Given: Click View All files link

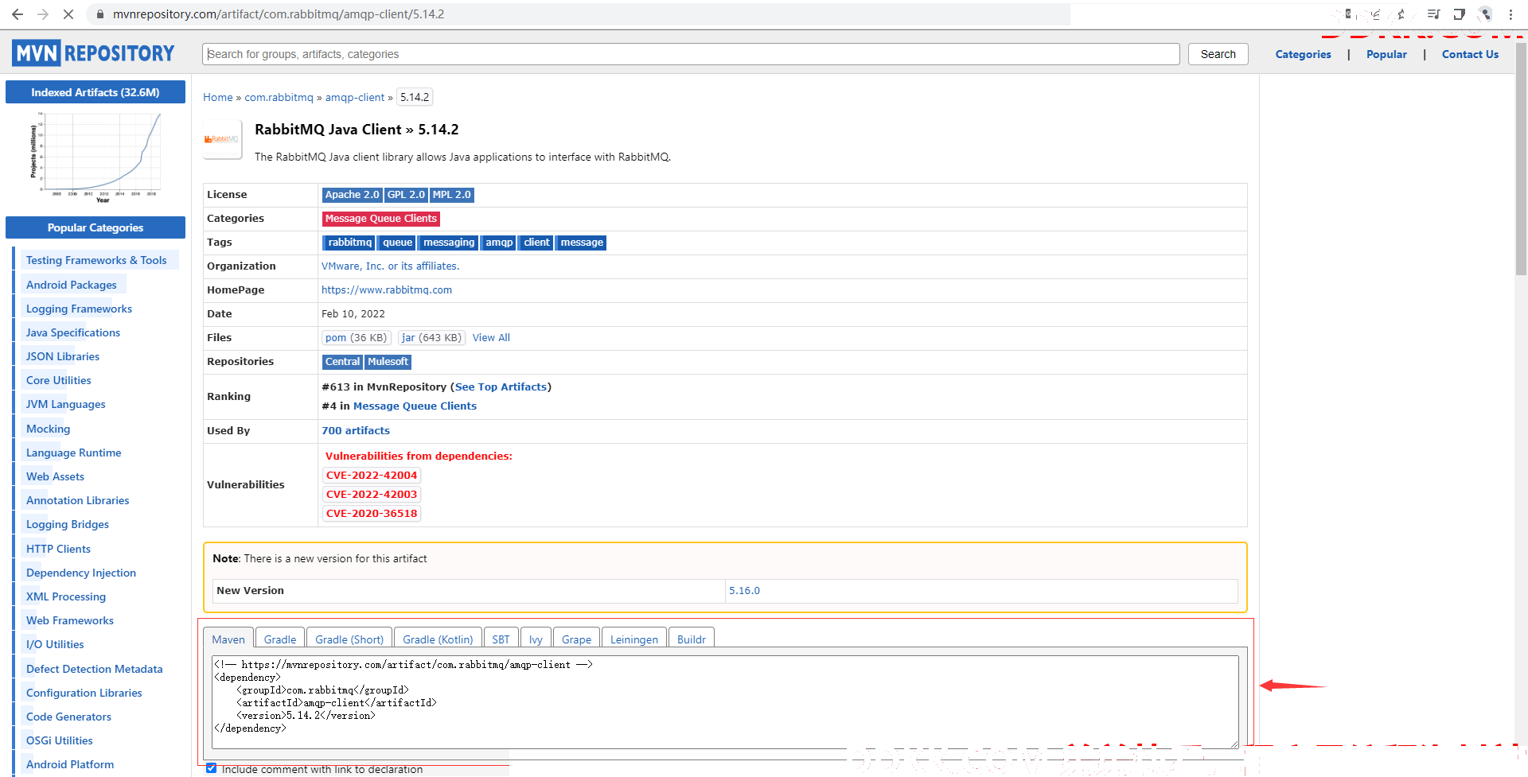Looking at the screenshot, I should 491,338.
